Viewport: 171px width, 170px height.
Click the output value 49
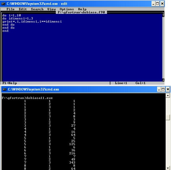click(73, 159)
